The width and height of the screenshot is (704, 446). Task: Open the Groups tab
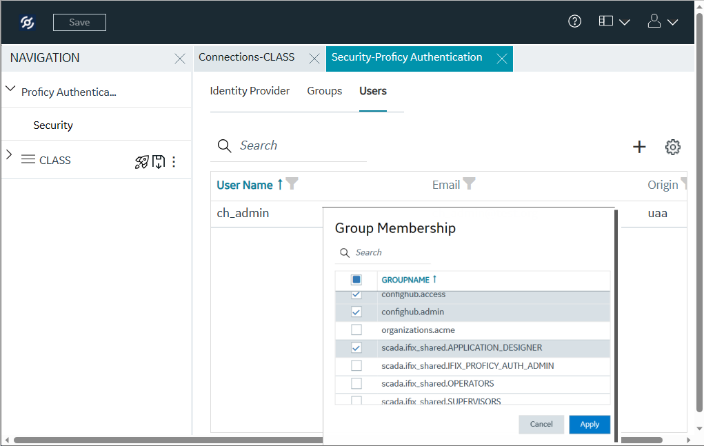coord(325,91)
